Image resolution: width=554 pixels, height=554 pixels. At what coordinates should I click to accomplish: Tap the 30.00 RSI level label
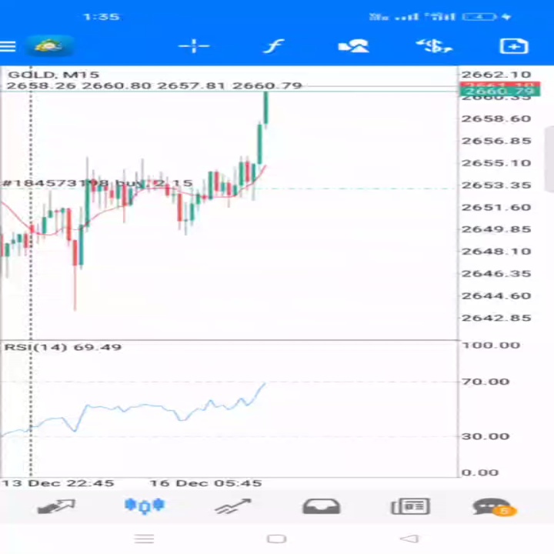point(486,436)
